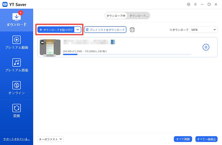
Task: Open the プレミアム音楽 section
Action: tap(16, 65)
